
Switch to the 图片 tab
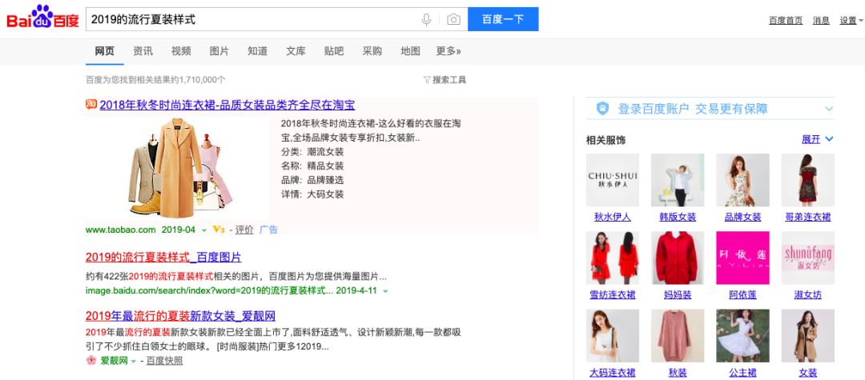pos(219,51)
